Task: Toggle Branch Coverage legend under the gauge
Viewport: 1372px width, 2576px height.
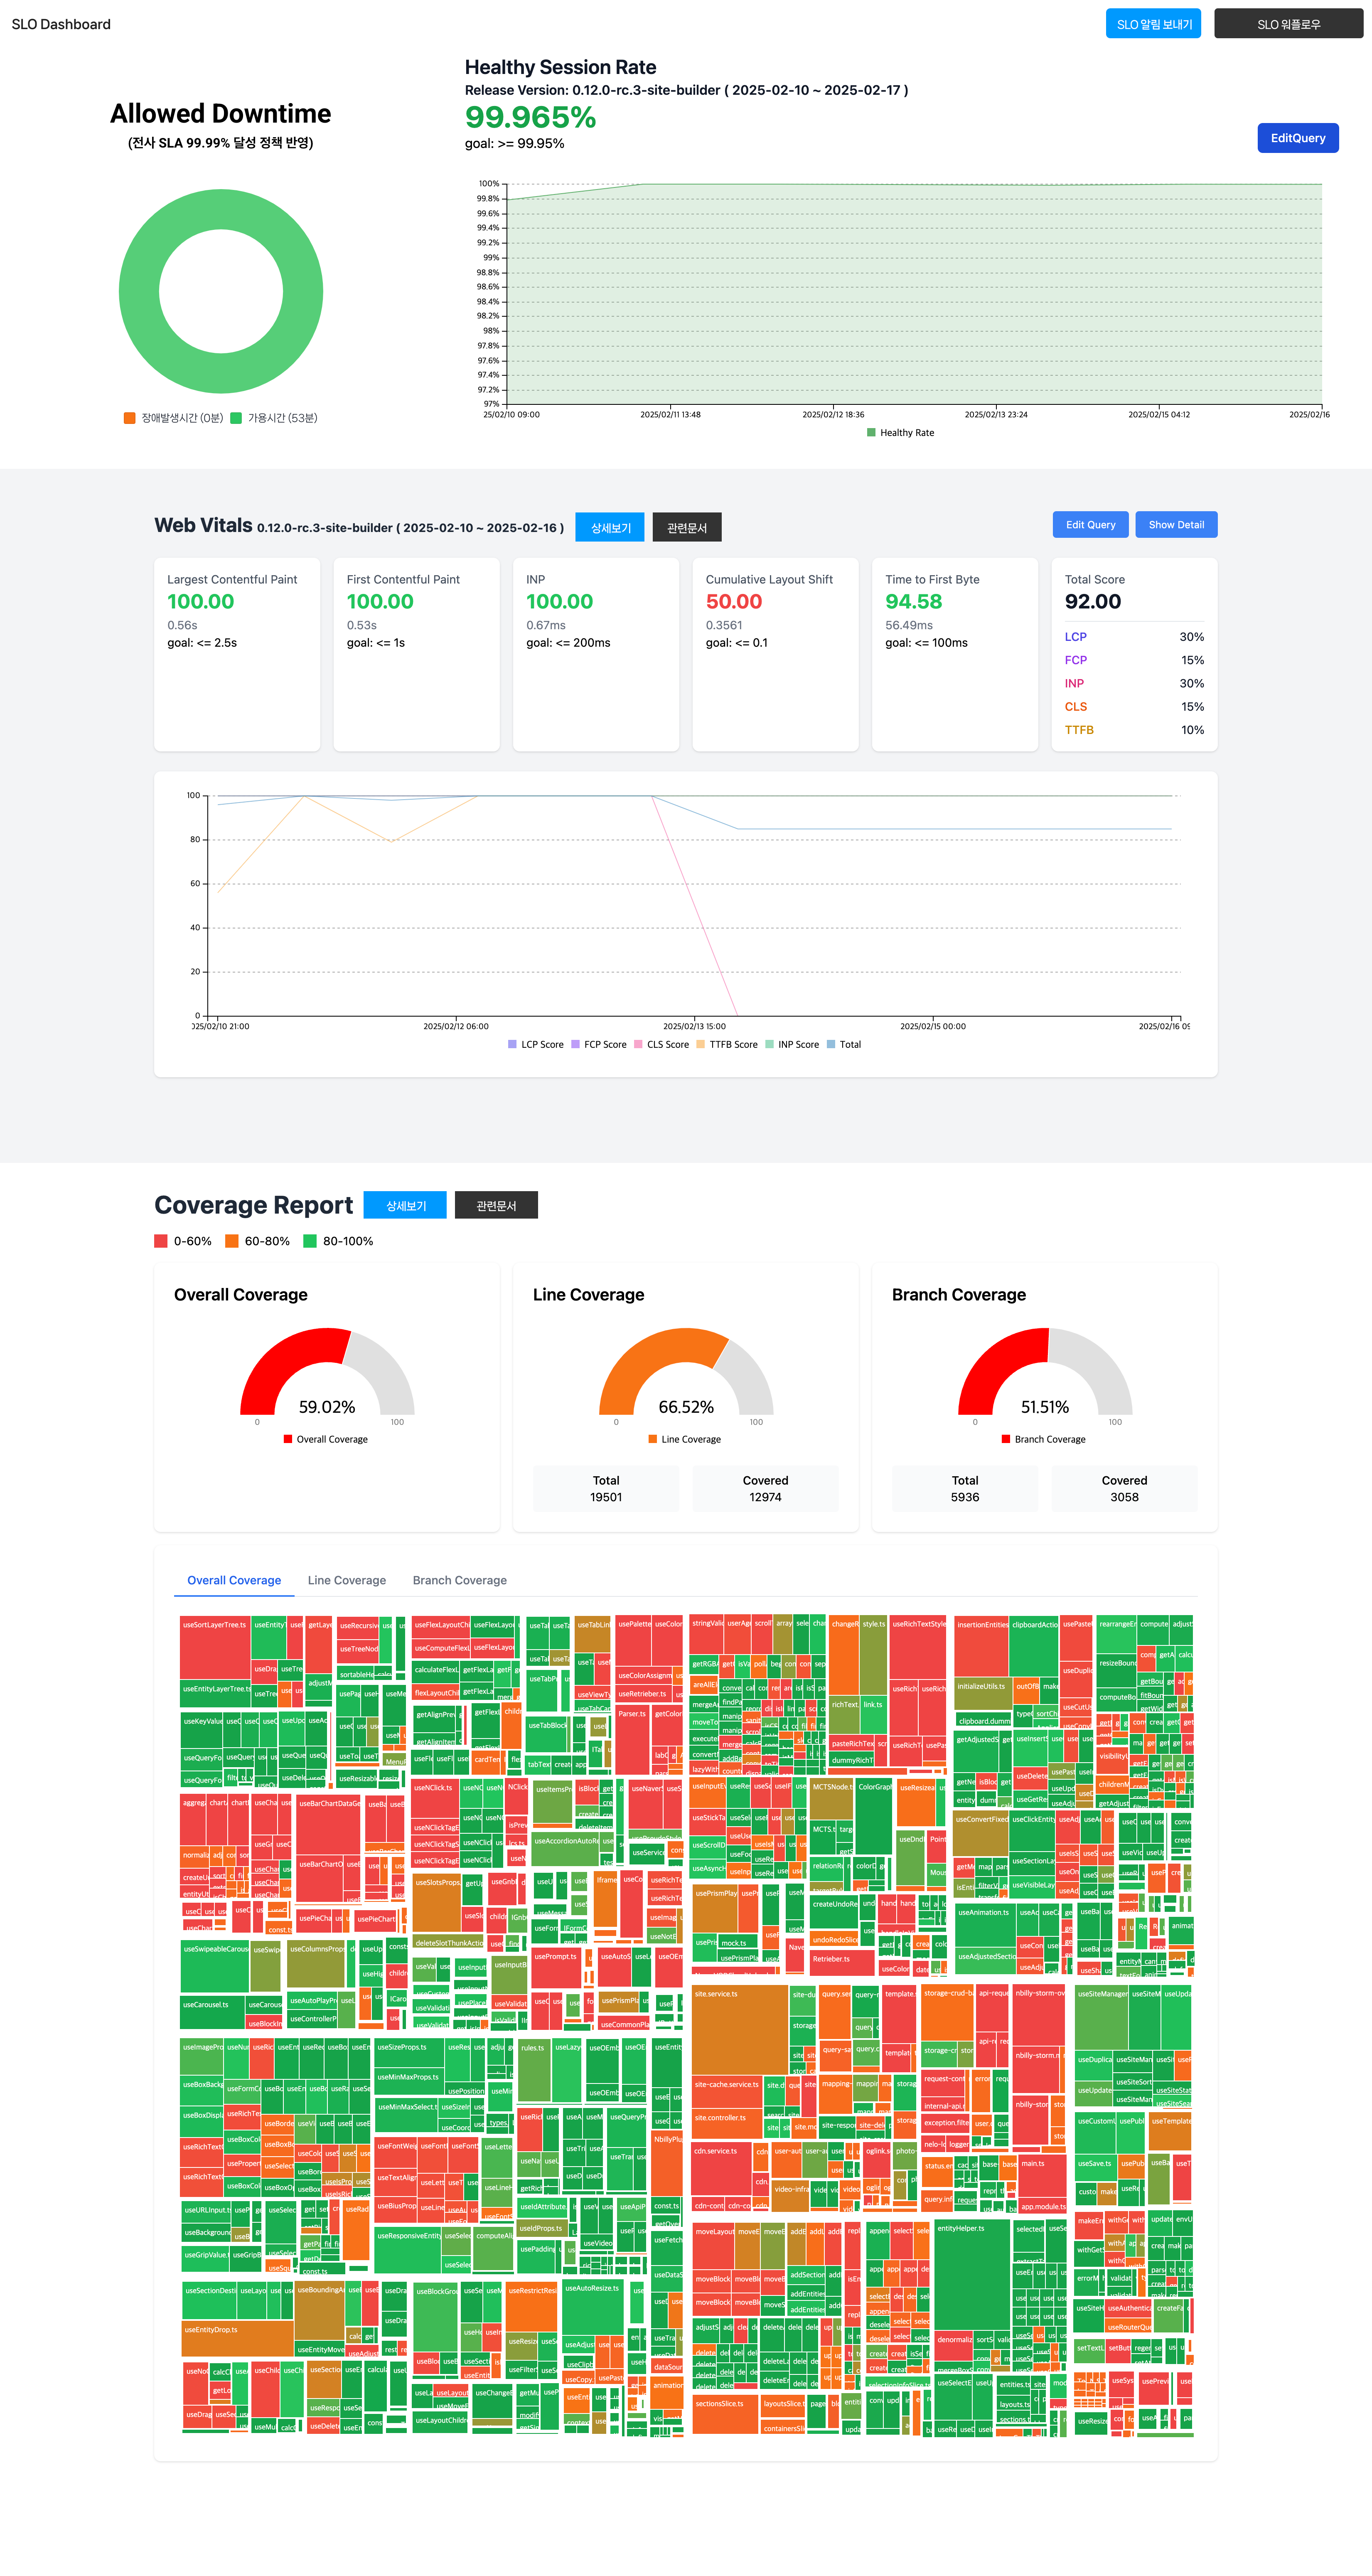Action: pos(1044,1439)
